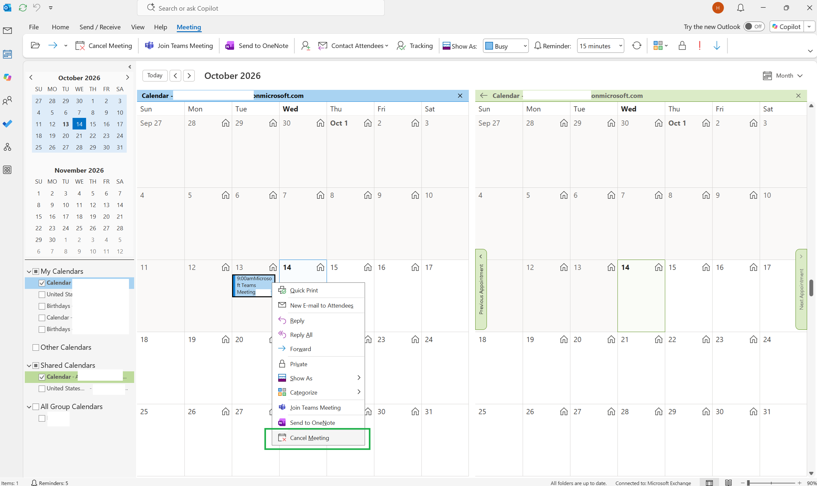This screenshot has height=486, width=817.
Task: Mark meeting Private with ribbon lock icon
Action: click(682, 45)
